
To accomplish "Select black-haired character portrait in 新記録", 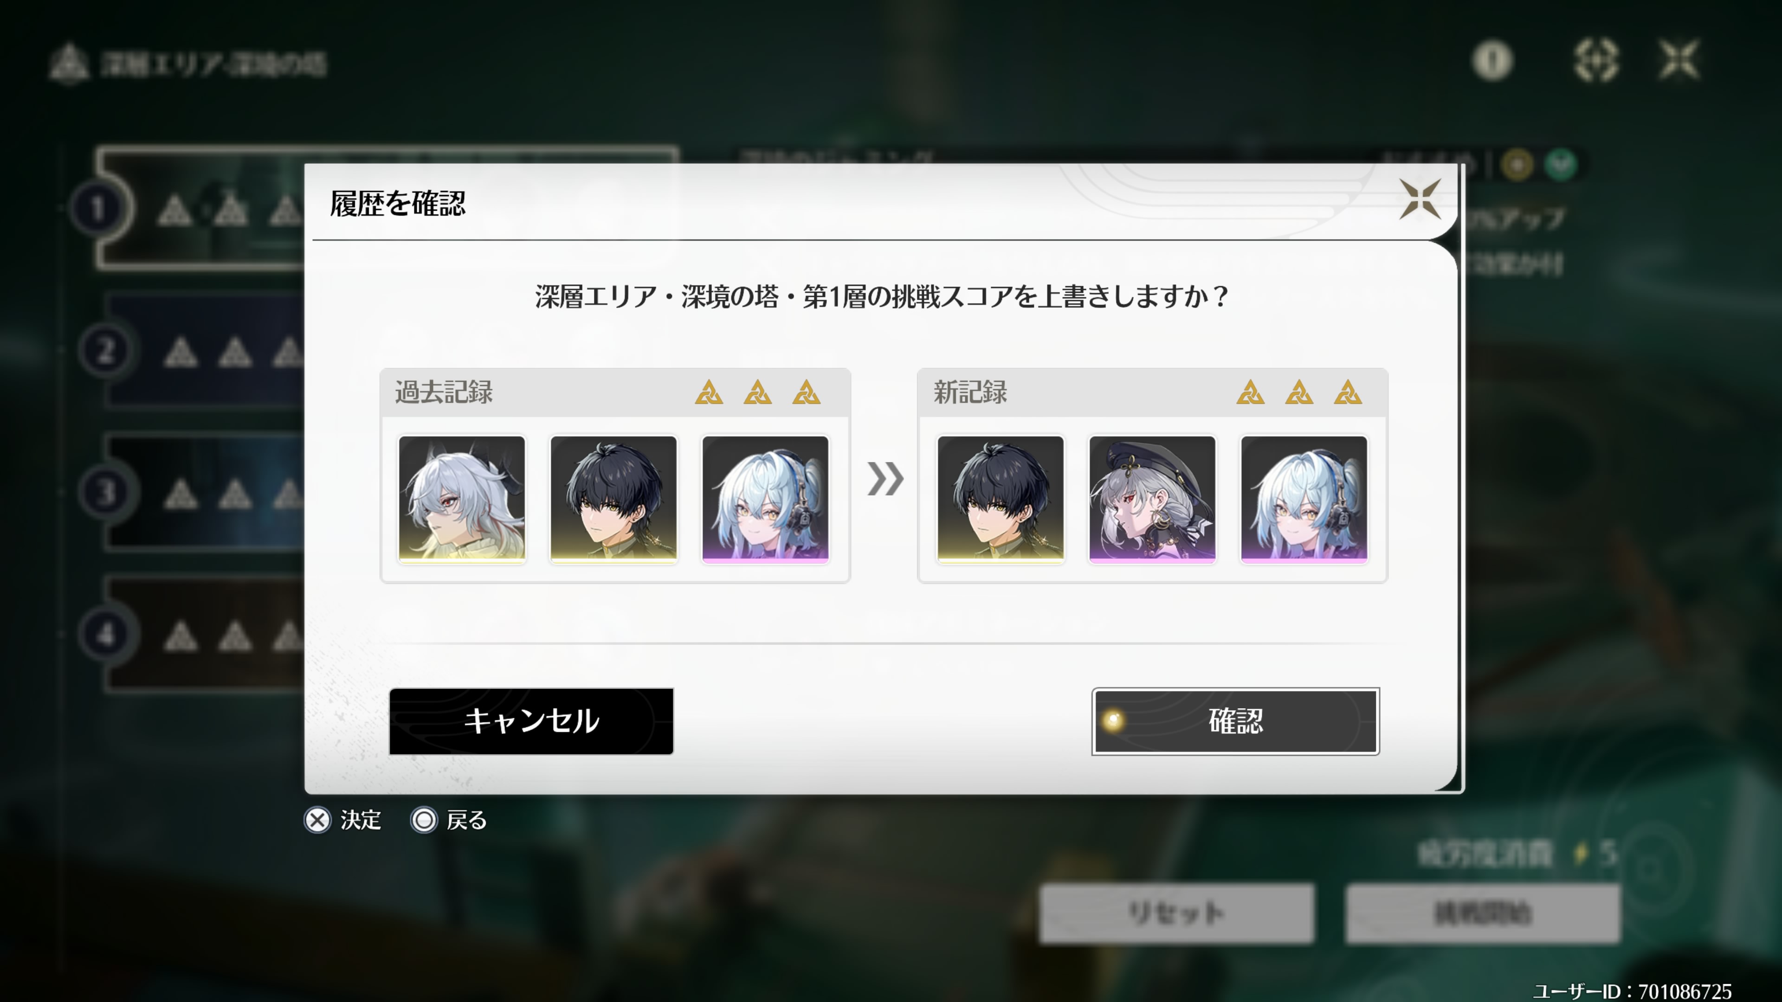I will (x=1001, y=499).
